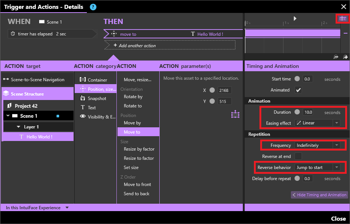Open the Frequency dropdown
Image resolution: width=350 pixels, height=224 pixels.
pyautogui.click(x=317, y=145)
